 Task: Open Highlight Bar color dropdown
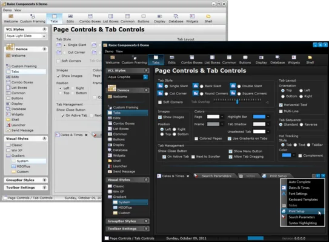tap(268, 117)
